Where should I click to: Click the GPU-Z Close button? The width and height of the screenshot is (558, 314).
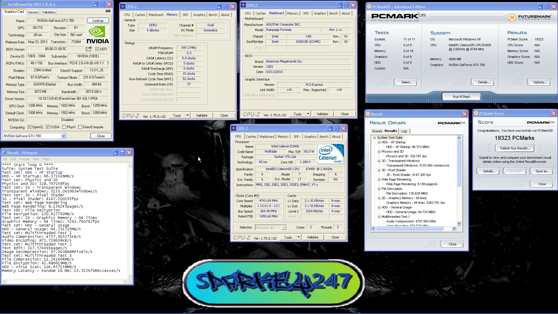pos(101,136)
